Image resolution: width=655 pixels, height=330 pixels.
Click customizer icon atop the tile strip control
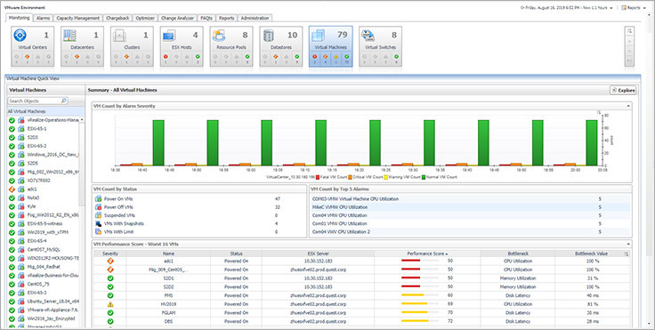[x=629, y=30]
